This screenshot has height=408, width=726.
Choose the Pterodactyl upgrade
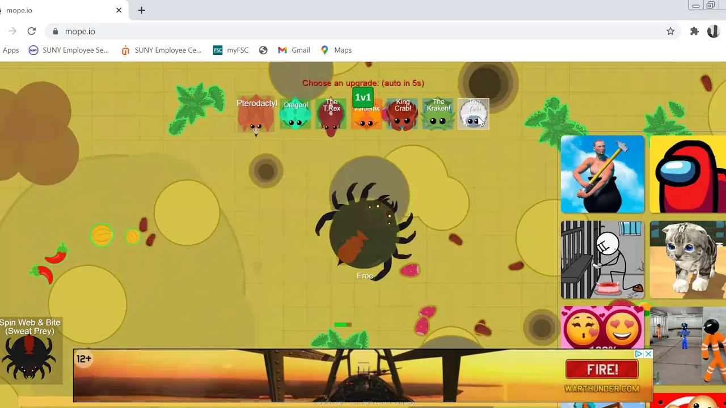pos(256,115)
